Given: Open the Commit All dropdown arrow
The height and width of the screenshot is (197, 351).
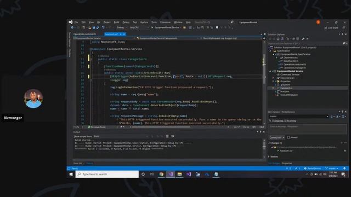Looking at the screenshot, I should pos(284,137).
